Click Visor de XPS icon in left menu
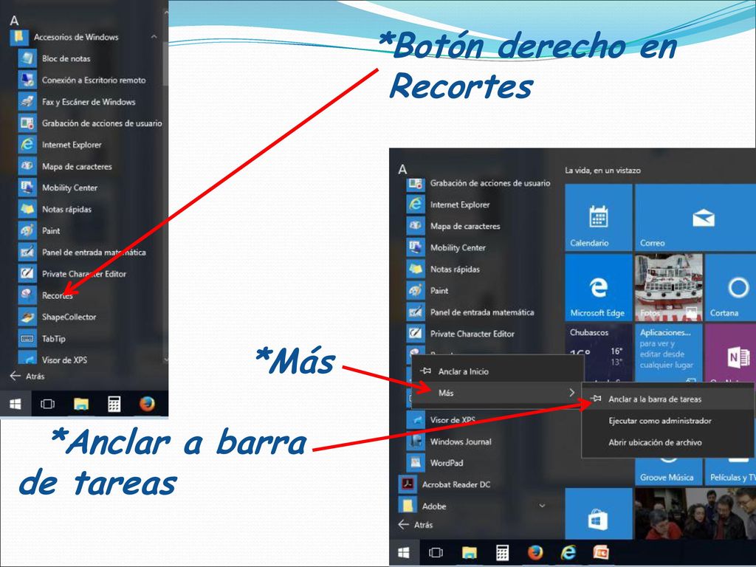 click(27, 358)
